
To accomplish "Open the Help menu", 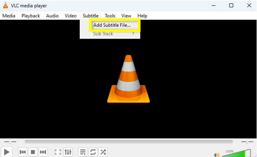I will pyautogui.click(x=142, y=16).
